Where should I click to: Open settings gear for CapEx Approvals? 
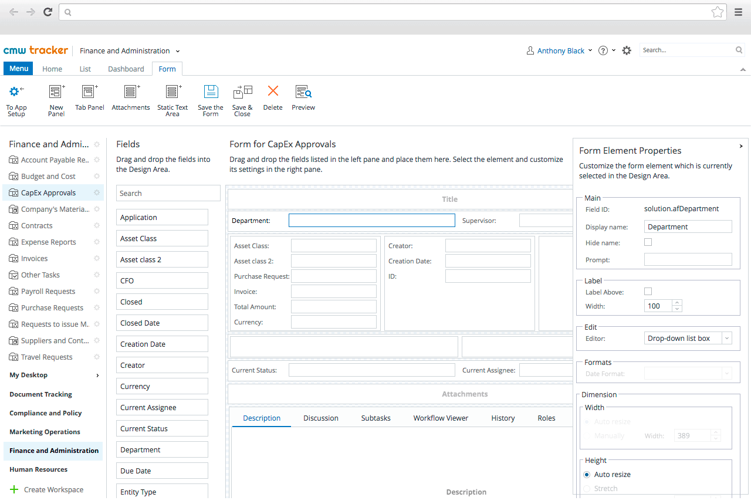[x=97, y=192]
